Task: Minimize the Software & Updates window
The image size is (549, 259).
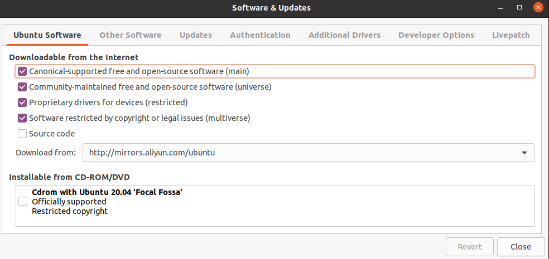Action: point(502,7)
